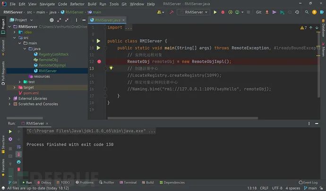Start debugging with the bug icon in the toolbar

(223, 12)
